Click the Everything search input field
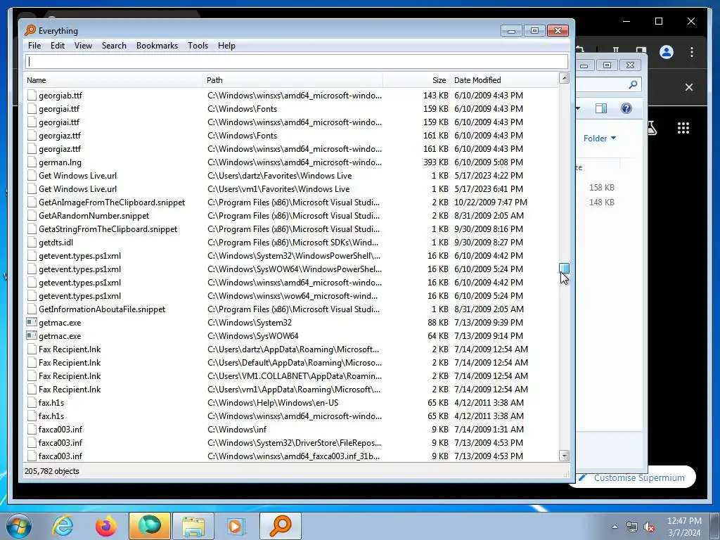The image size is (720, 540). click(x=297, y=62)
